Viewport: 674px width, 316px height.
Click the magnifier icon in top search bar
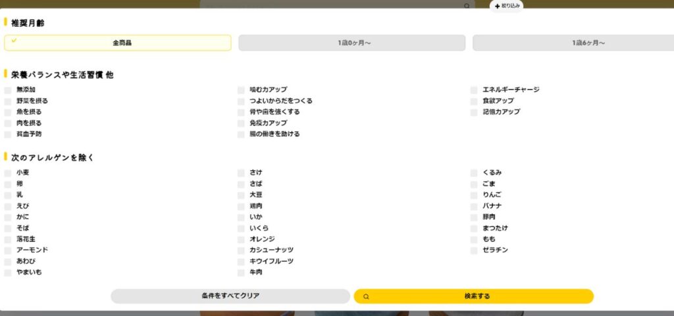click(467, 6)
